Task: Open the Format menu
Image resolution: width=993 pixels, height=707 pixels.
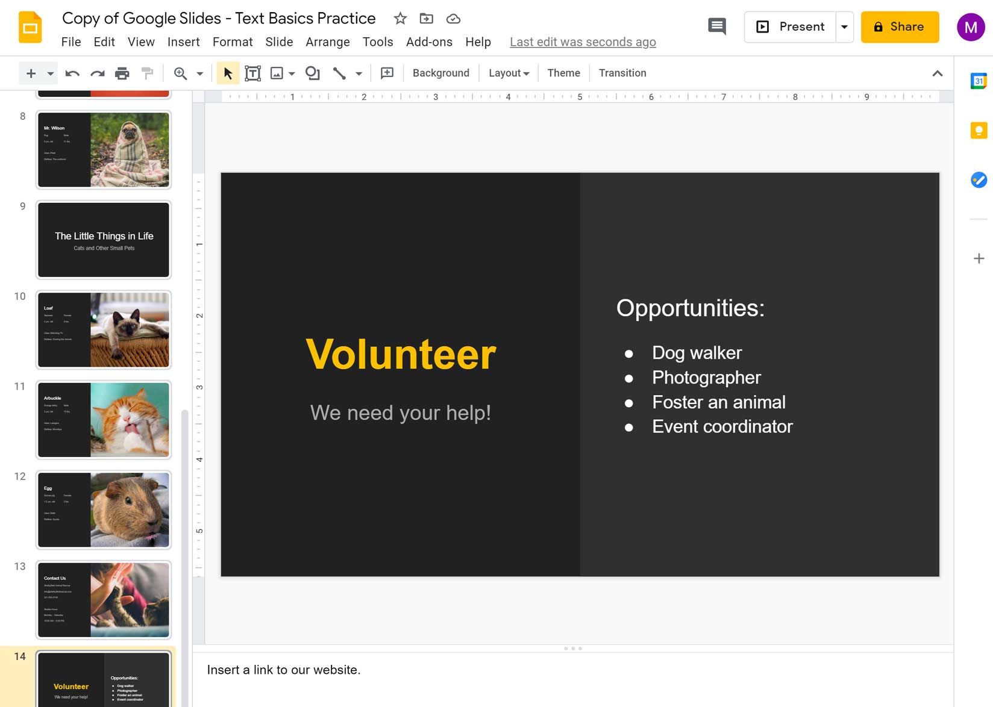Action: click(x=233, y=42)
